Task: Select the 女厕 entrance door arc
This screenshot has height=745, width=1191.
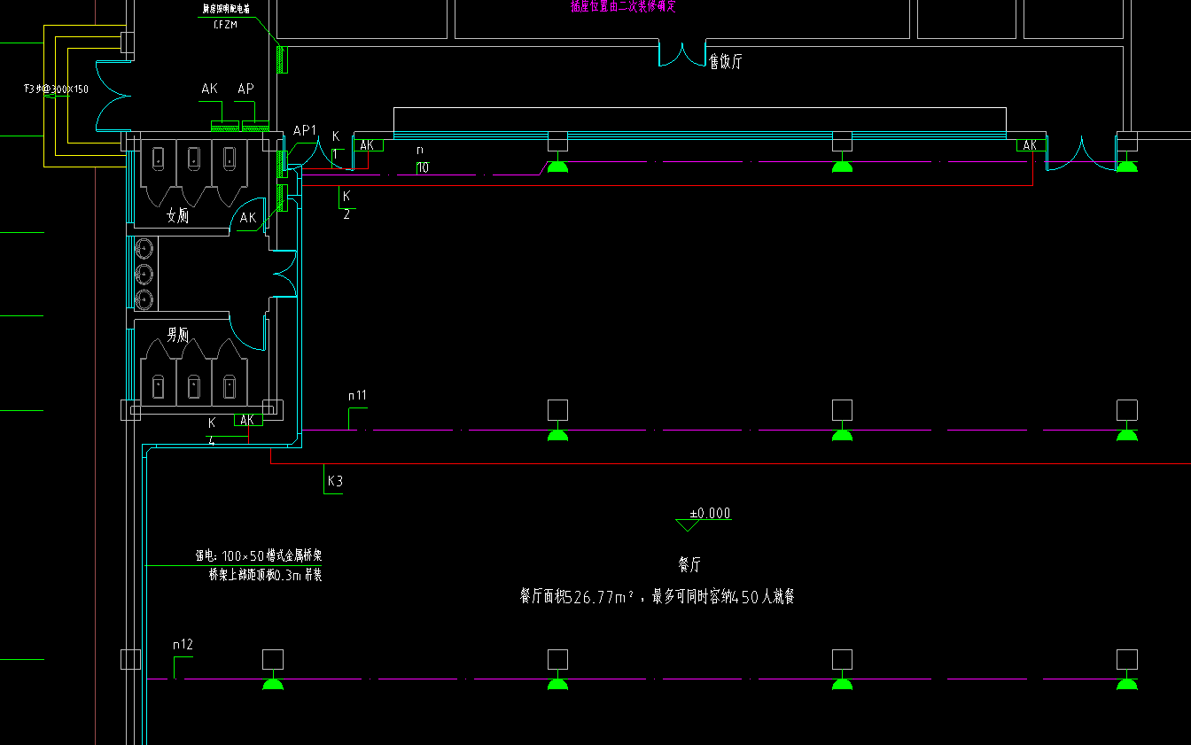Action: coord(245,217)
